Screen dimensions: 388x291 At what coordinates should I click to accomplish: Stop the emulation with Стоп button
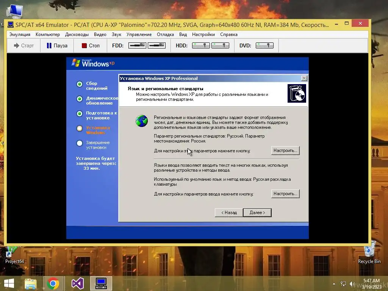point(91,45)
